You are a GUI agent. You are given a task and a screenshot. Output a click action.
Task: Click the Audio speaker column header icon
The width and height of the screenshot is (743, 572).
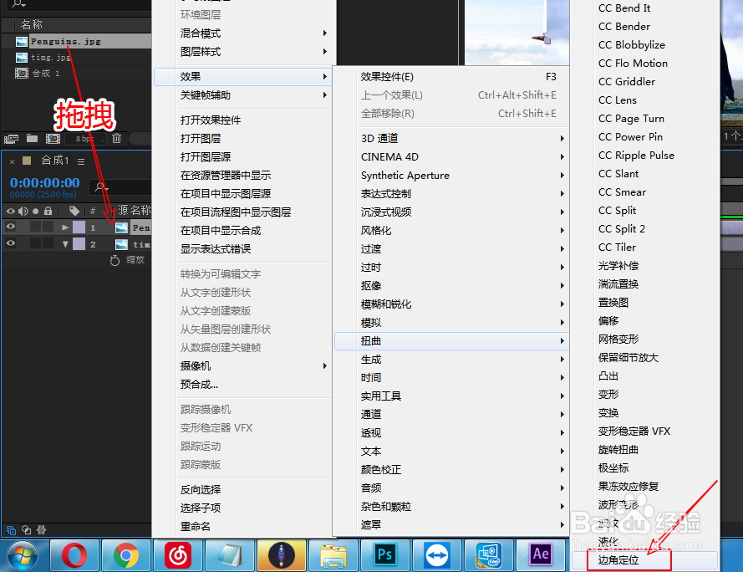click(23, 211)
